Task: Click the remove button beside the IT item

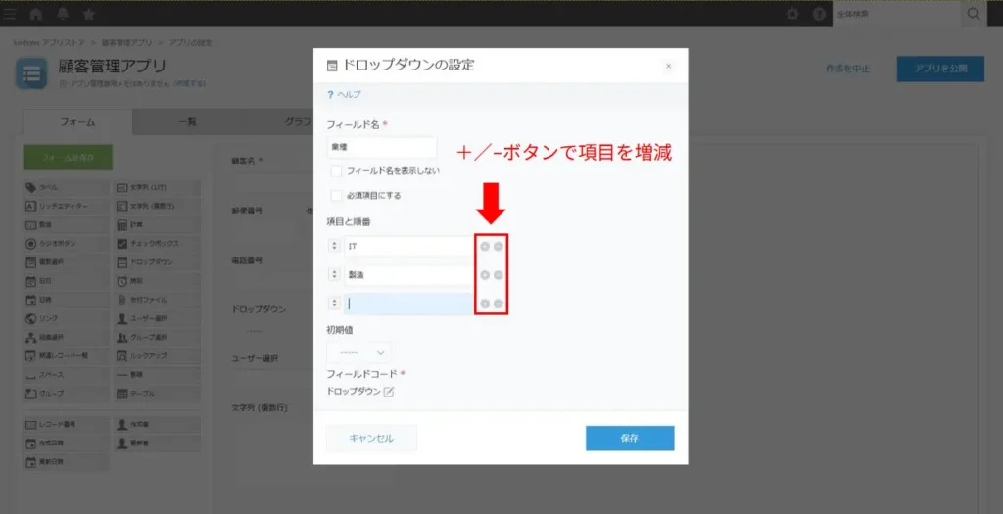Action: tap(499, 246)
